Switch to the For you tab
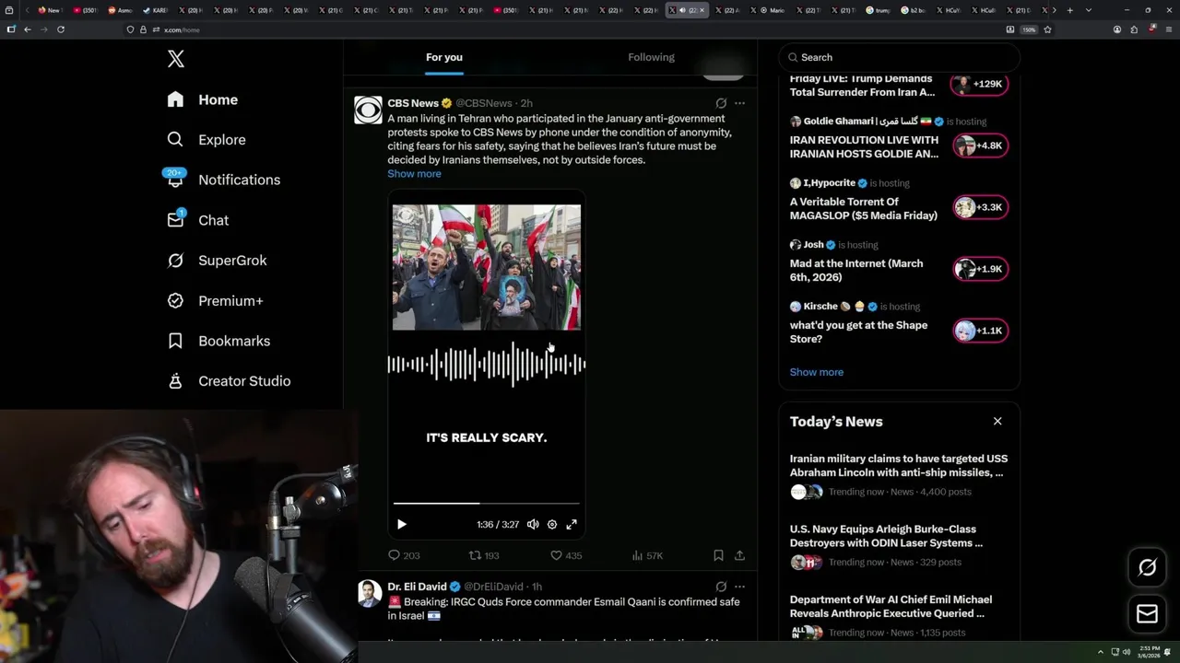 pyautogui.click(x=444, y=57)
